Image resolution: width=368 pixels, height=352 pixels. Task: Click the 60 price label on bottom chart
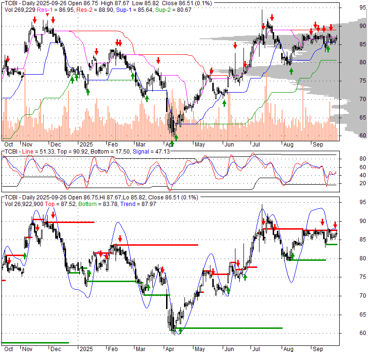(x=363, y=333)
